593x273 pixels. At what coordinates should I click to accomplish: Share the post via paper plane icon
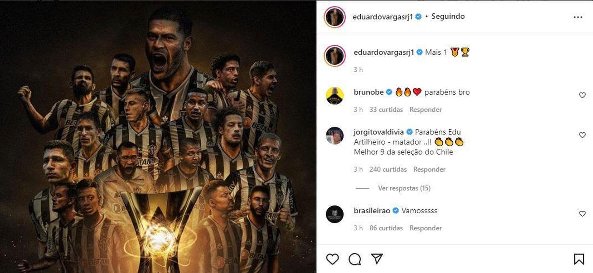click(x=376, y=259)
